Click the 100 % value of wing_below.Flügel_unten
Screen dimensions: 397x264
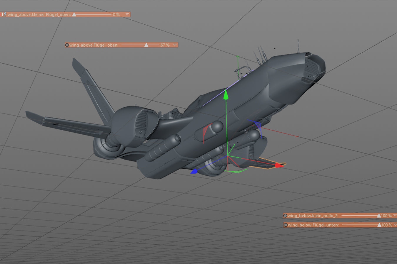(x=387, y=225)
